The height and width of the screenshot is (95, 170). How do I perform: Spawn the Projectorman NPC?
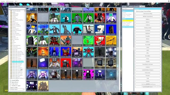coord(54,30)
